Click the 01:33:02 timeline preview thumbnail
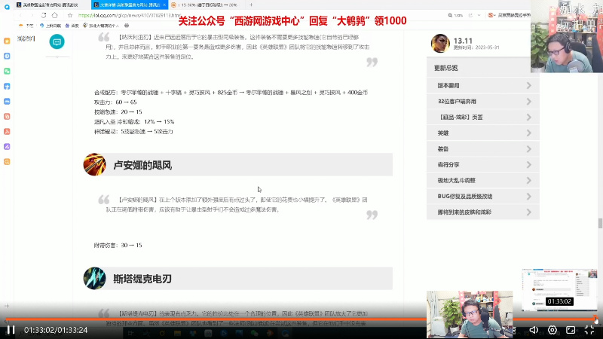Image resolution: width=603 pixels, height=339 pixels. coord(559,290)
